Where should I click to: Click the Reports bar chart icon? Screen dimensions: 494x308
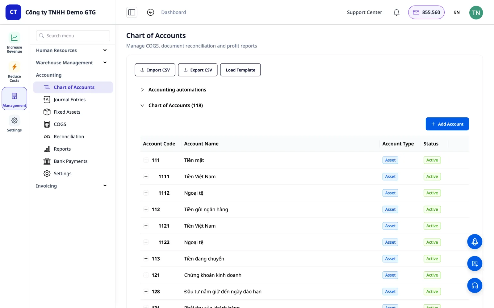click(x=47, y=149)
